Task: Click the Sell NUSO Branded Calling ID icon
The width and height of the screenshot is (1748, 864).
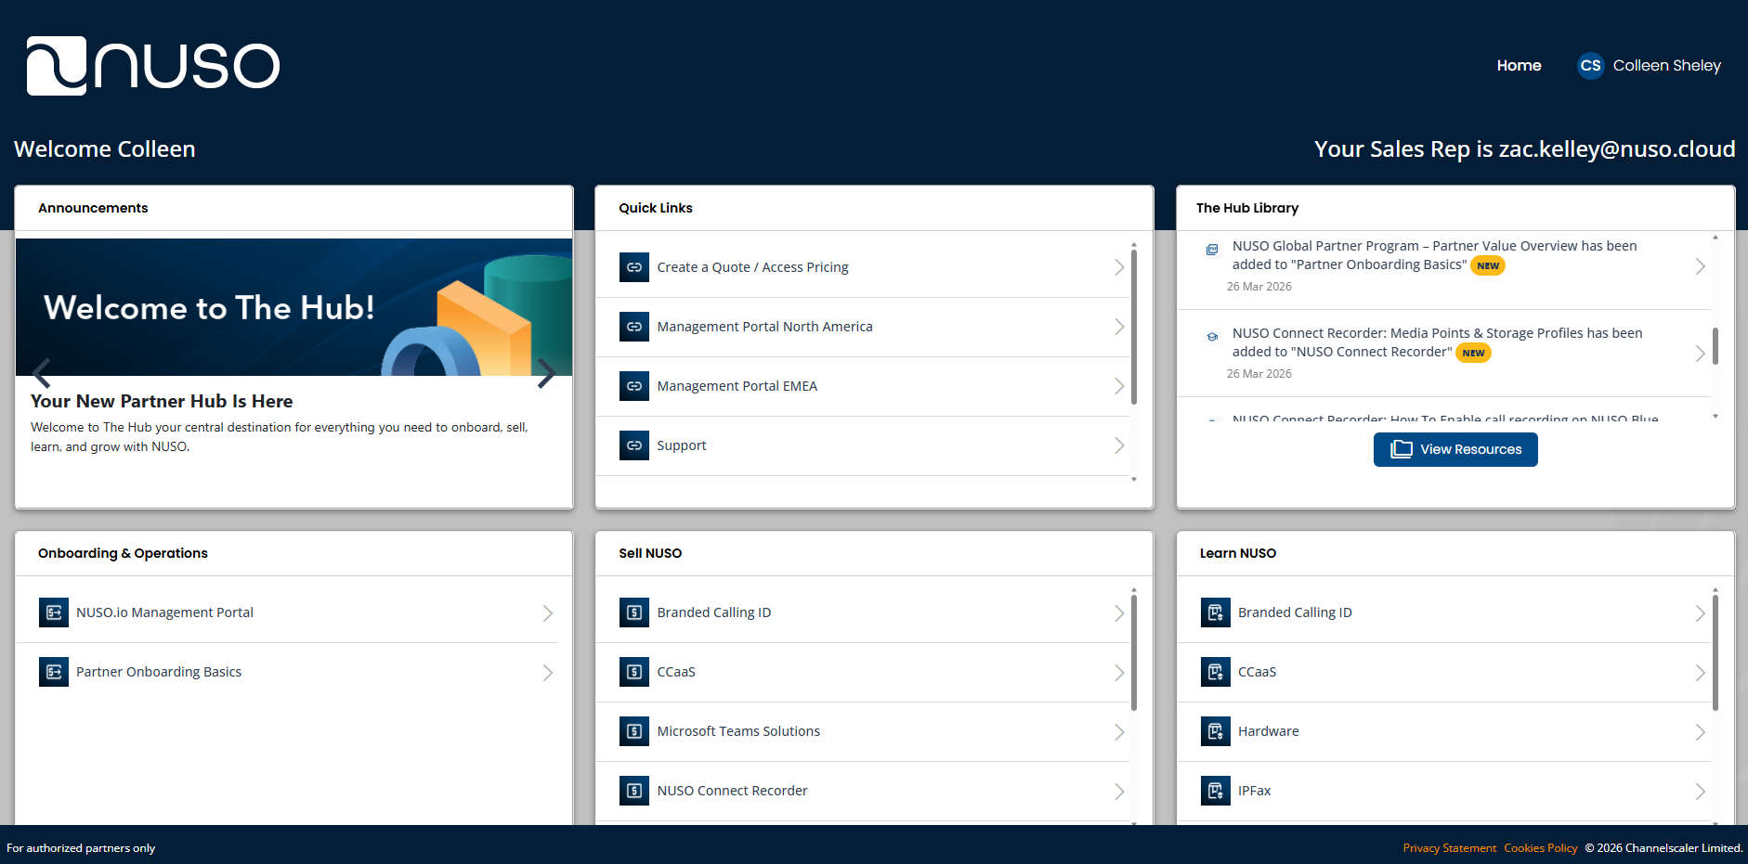Action: [x=634, y=613]
